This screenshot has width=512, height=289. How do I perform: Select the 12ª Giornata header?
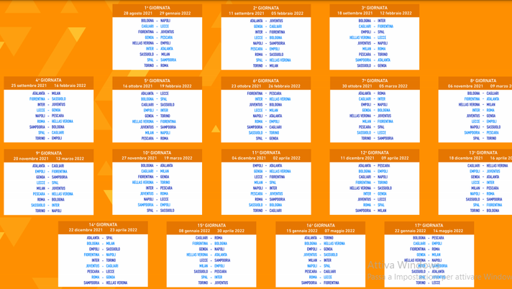pos(375,152)
